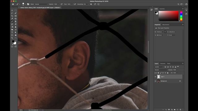Select the Eyedropper tool
Screen dimensions: 198x111
click(12, 18)
